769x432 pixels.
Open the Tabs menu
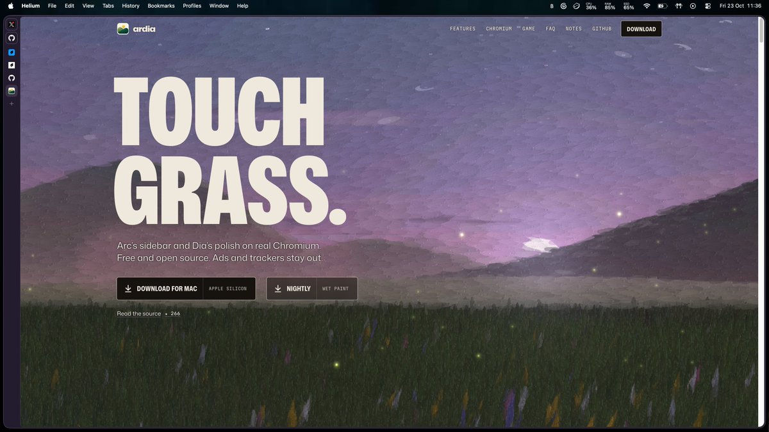pyautogui.click(x=108, y=6)
